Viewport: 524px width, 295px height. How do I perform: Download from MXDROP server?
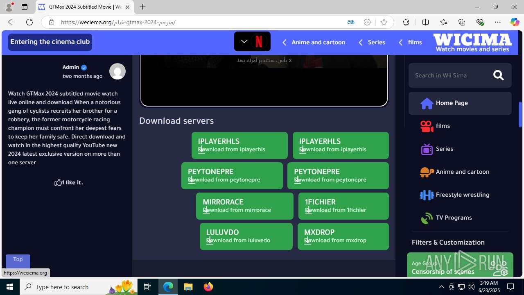[343, 236]
